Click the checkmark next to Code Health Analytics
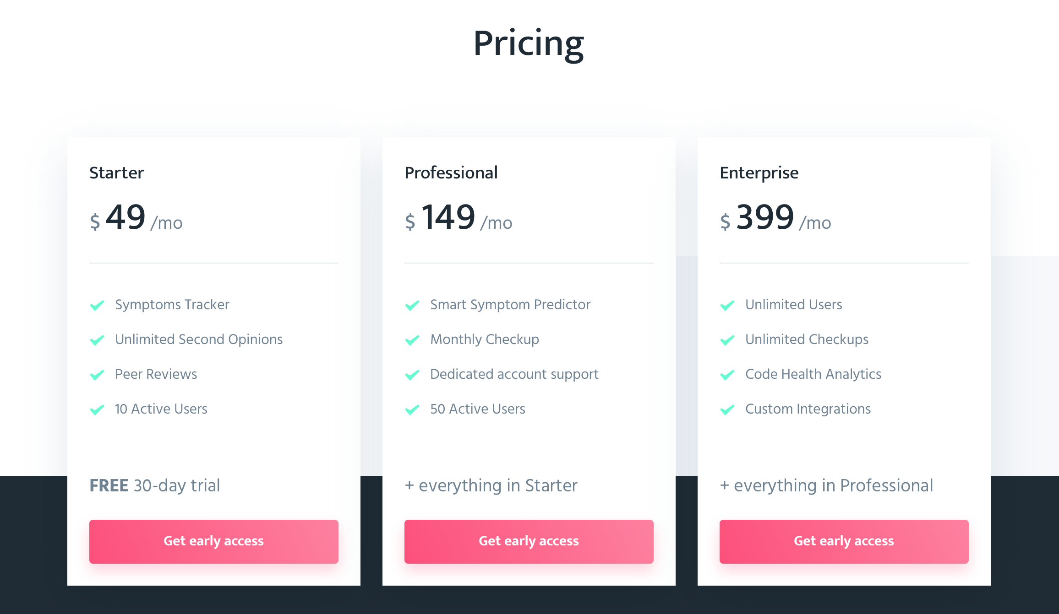The image size is (1059, 614). [x=727, y=375]
